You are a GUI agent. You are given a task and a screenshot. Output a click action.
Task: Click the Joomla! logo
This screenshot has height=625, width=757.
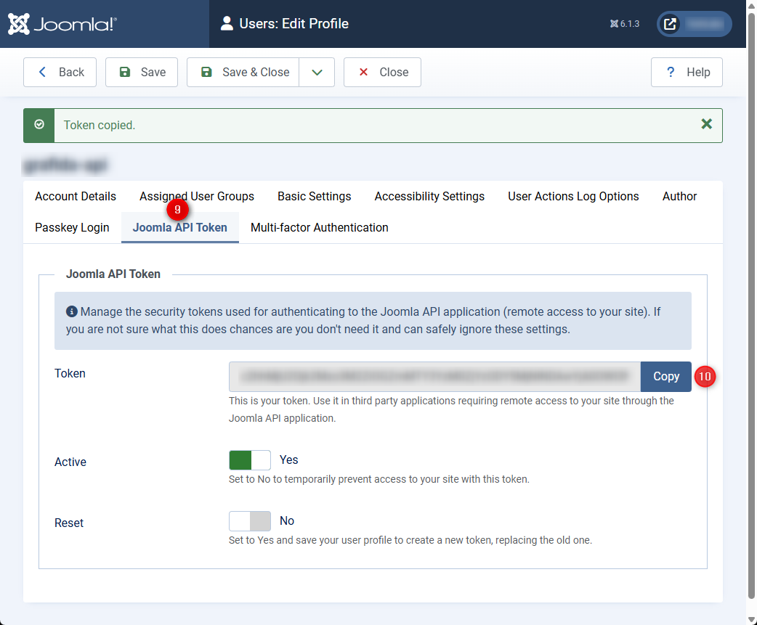point(62,24)
